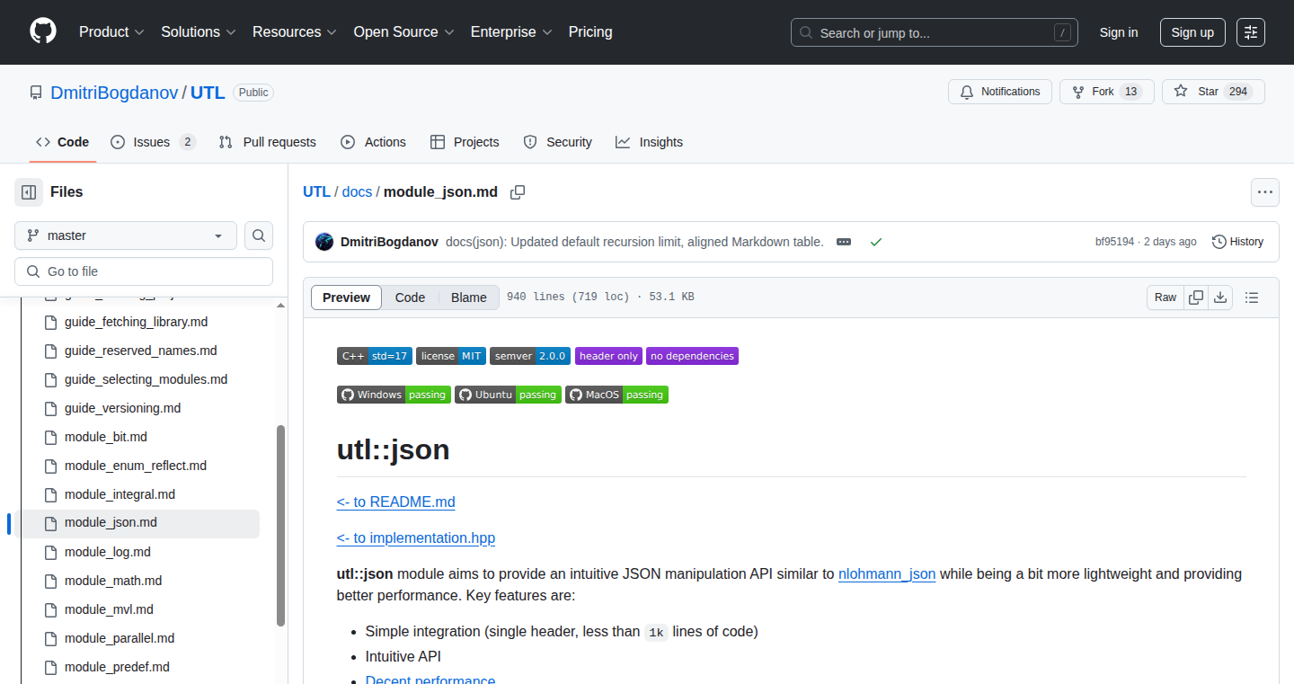Expand the commit message ellipsis icon

pyautogui.click(x=844, y=242)
